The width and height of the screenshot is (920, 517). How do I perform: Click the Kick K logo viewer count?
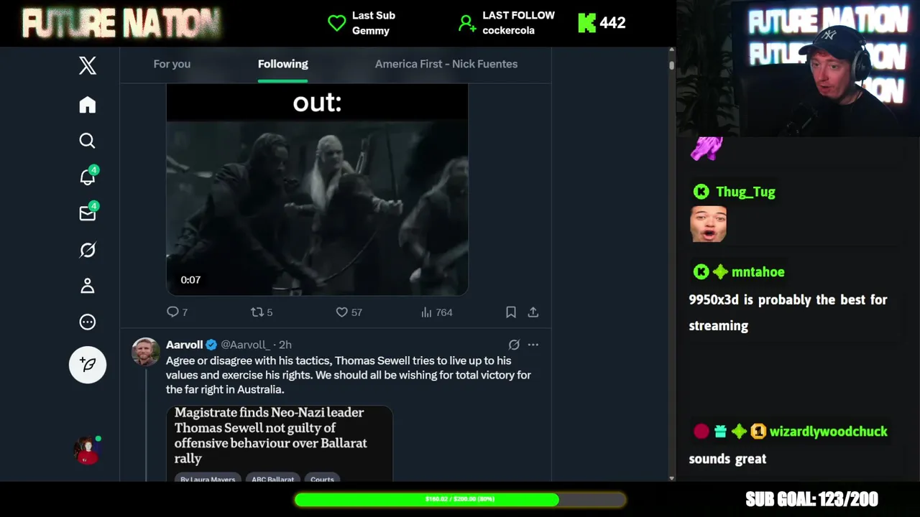pos(587,23)
